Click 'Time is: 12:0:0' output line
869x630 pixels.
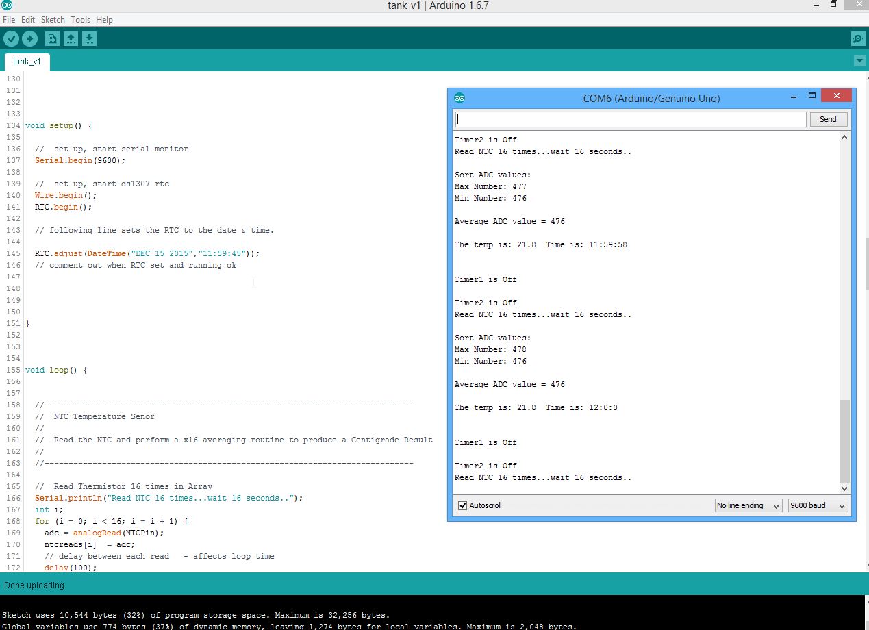[x=581, y=407]
